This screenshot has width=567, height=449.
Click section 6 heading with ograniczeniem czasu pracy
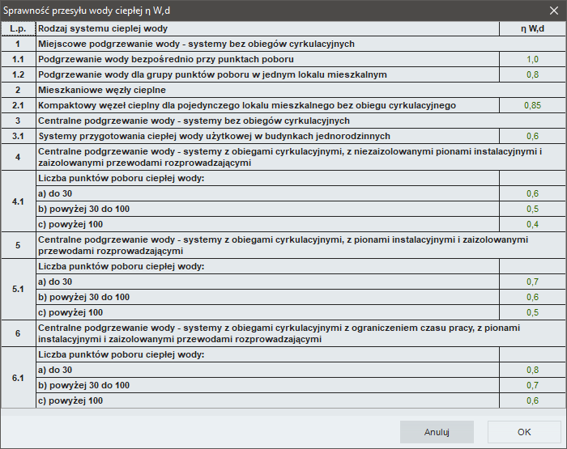[301, 333]
